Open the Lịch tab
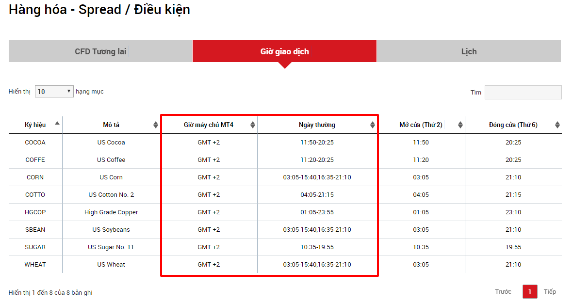 [x=469, y=51]
